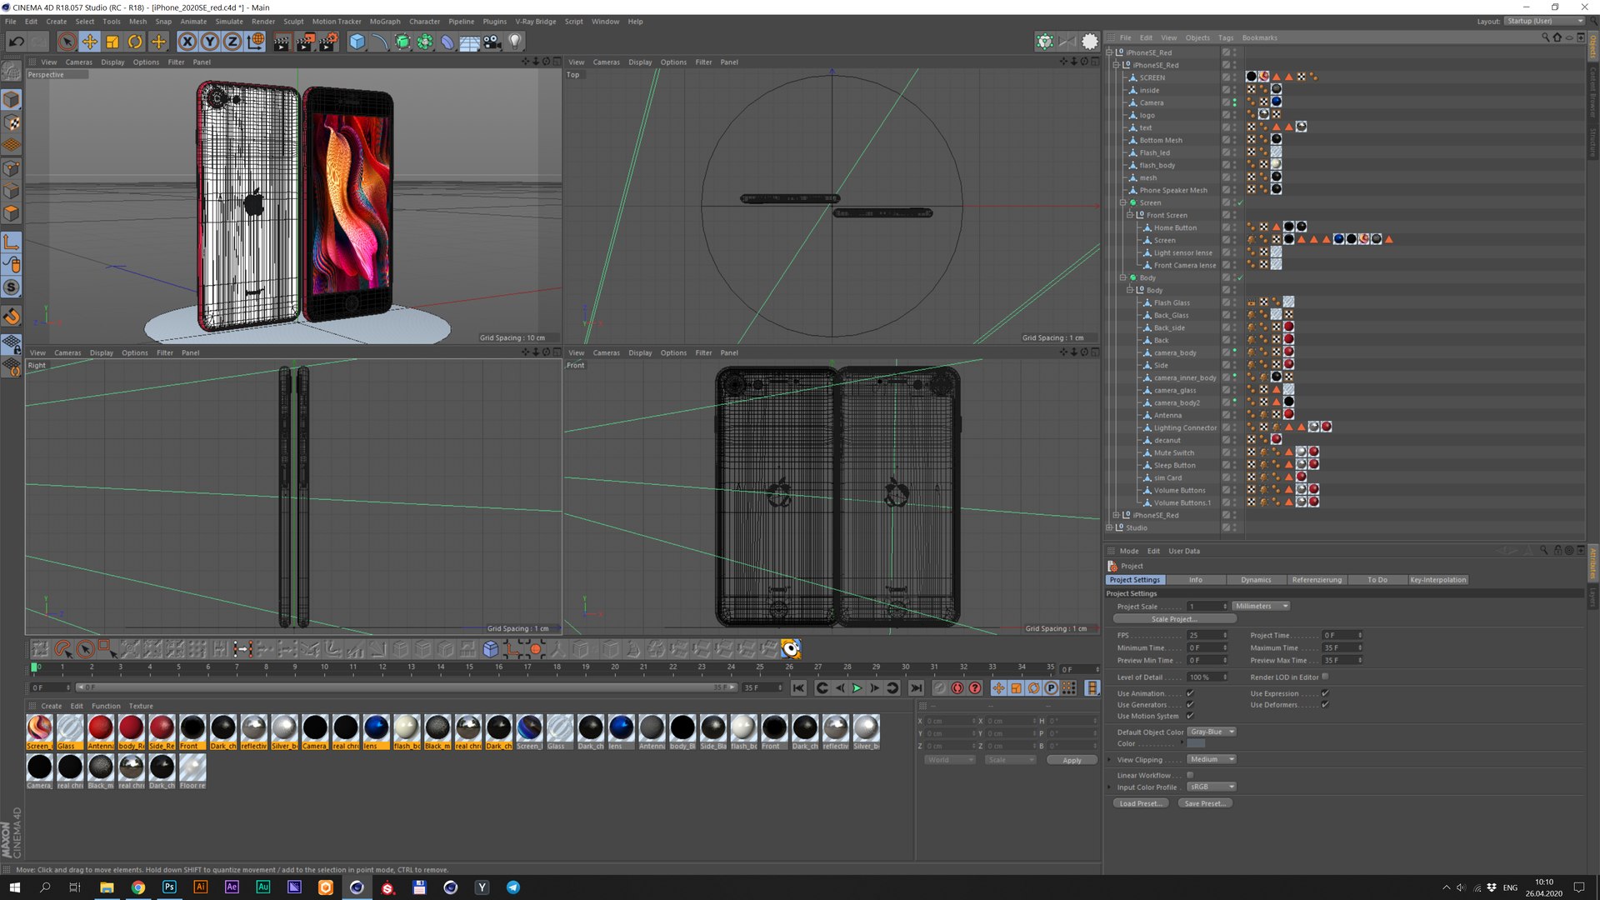Enable Render LOD in Editor

pos(1325,677)
